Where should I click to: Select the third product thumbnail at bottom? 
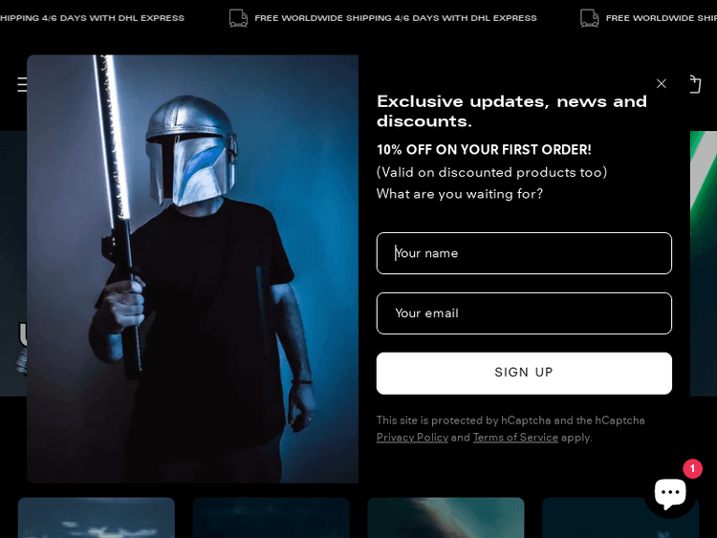[x=445, y=517]
